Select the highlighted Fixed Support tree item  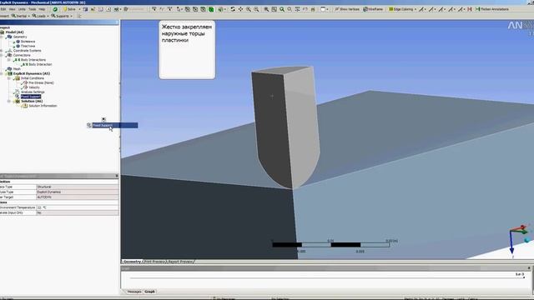tap(31, 97)
